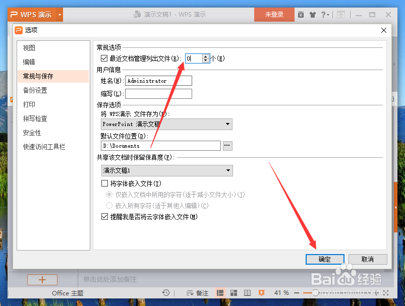Click the ribbon collapse upload icon
Viewport: 405px width, 306px height.
[x=341, y=15]
